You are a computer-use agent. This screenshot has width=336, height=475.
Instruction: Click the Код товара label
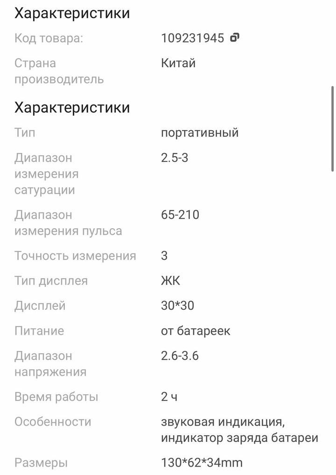point(49,38)
